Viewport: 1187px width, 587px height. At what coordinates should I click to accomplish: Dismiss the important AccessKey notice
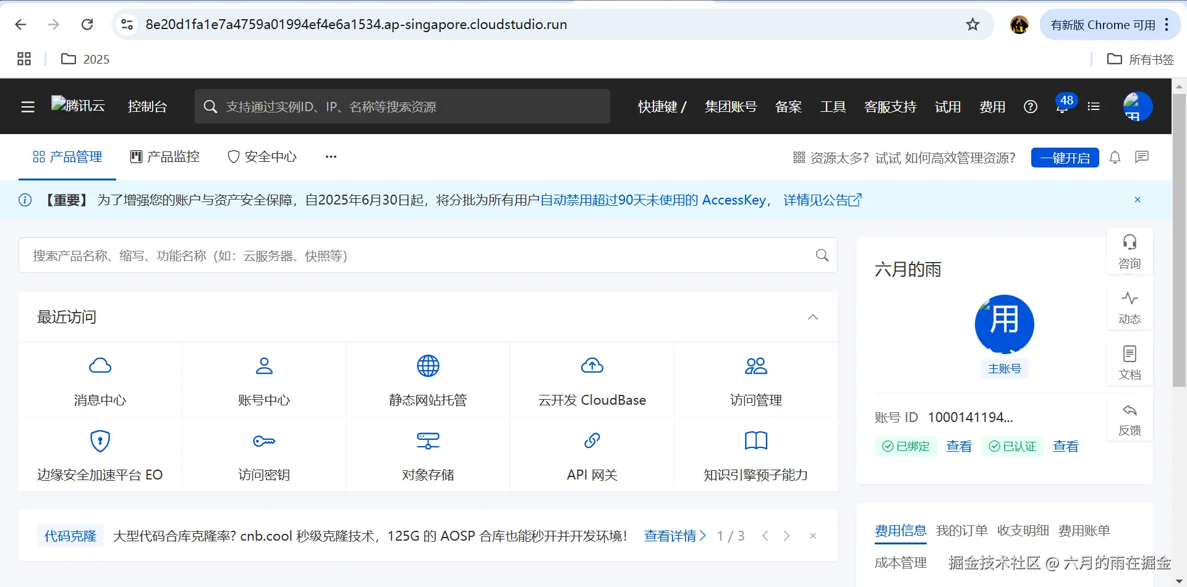pyautogui.click(x=1138, y=200)
